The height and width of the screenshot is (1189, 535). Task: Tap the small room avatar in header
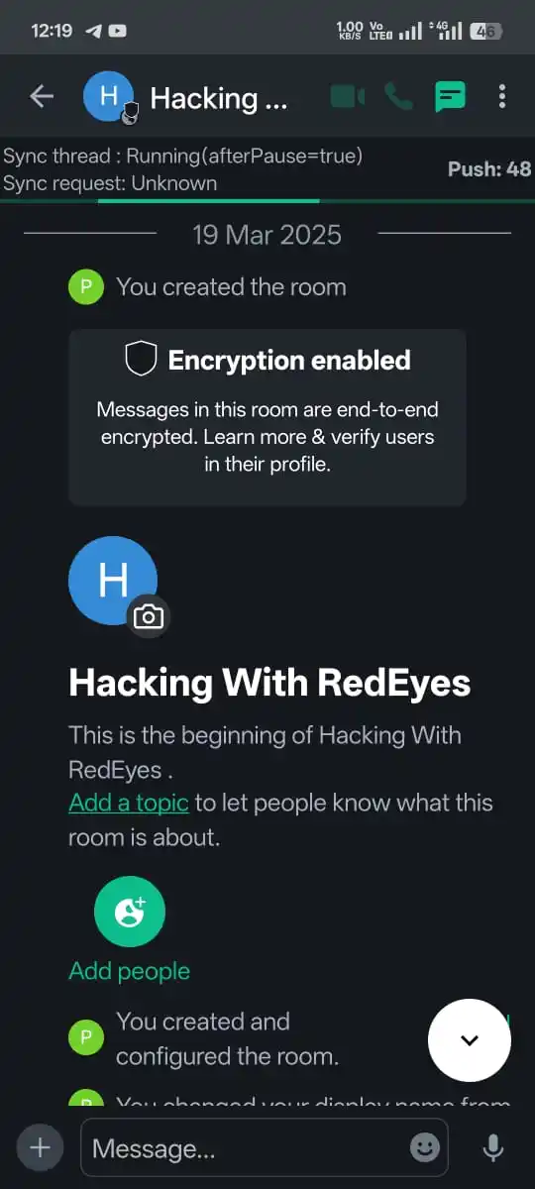point(109,96)
